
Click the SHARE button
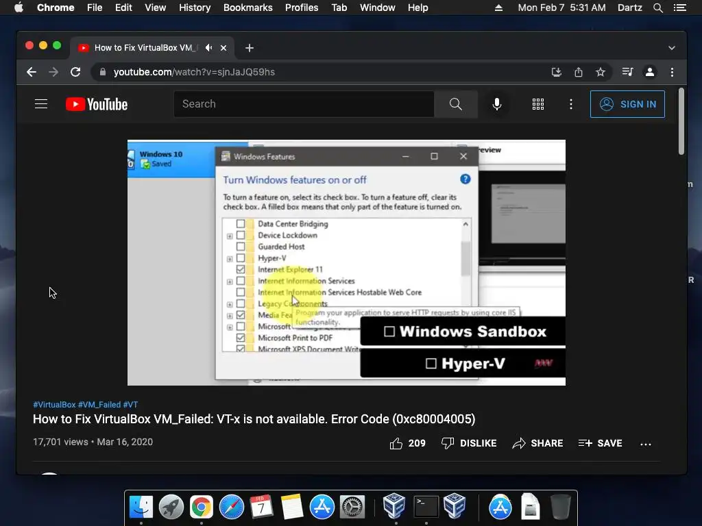pos(537,443)
